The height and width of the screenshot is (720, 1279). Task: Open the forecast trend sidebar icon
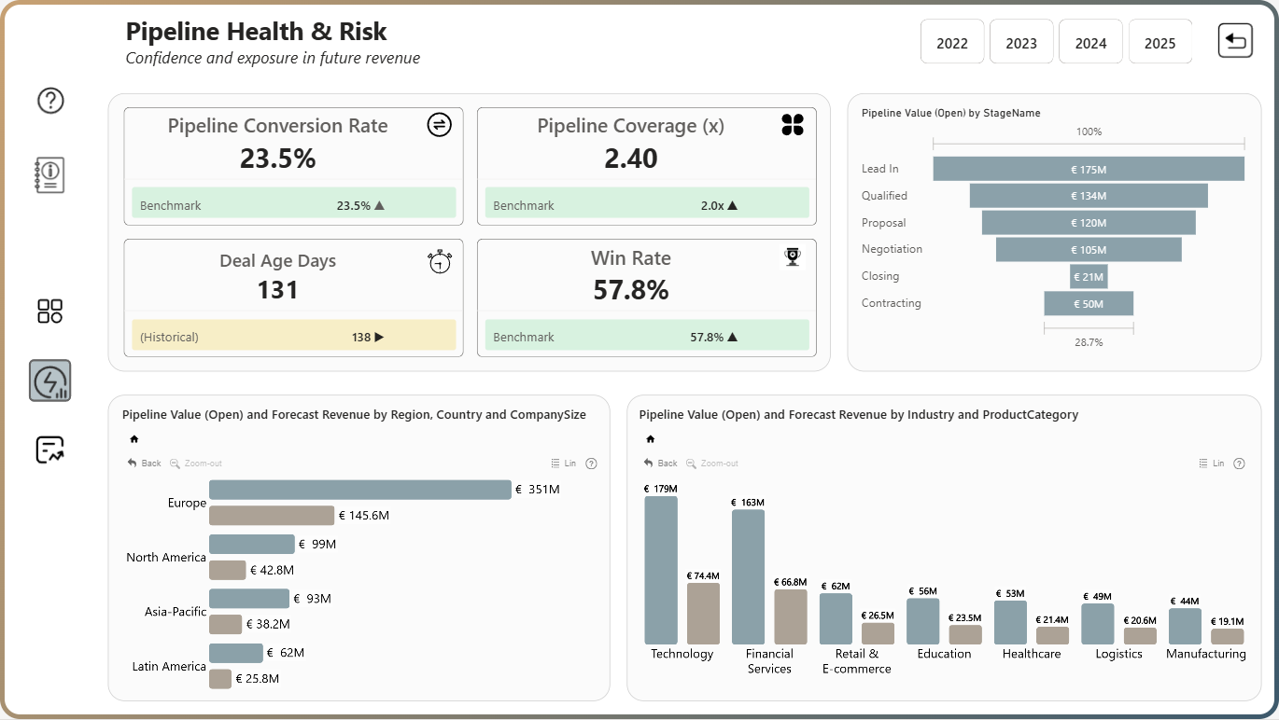pyautogui.click(x=49, y=450)
